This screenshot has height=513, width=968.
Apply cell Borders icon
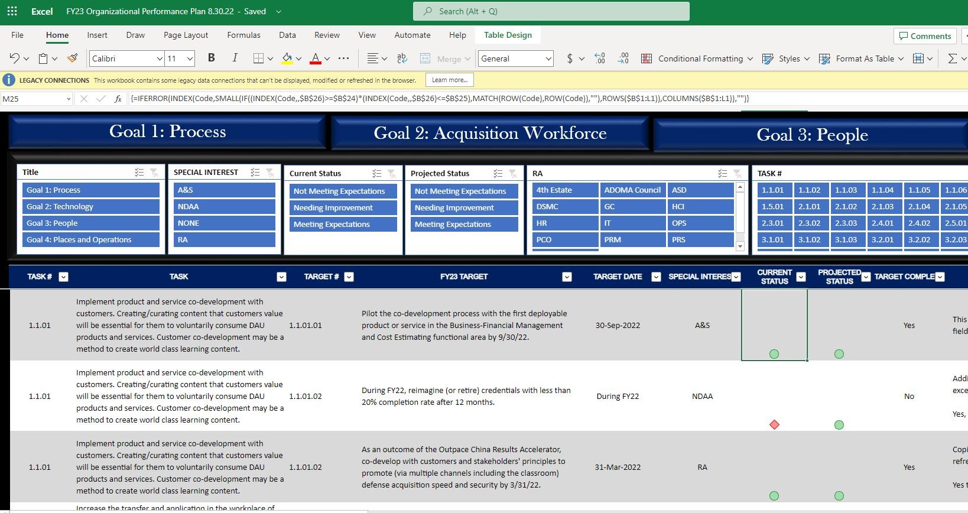pos(258,58)
